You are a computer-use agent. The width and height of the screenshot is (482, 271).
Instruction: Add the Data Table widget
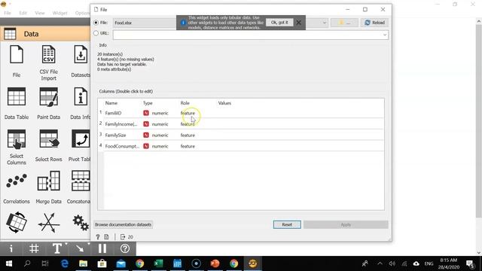(17, 103)
